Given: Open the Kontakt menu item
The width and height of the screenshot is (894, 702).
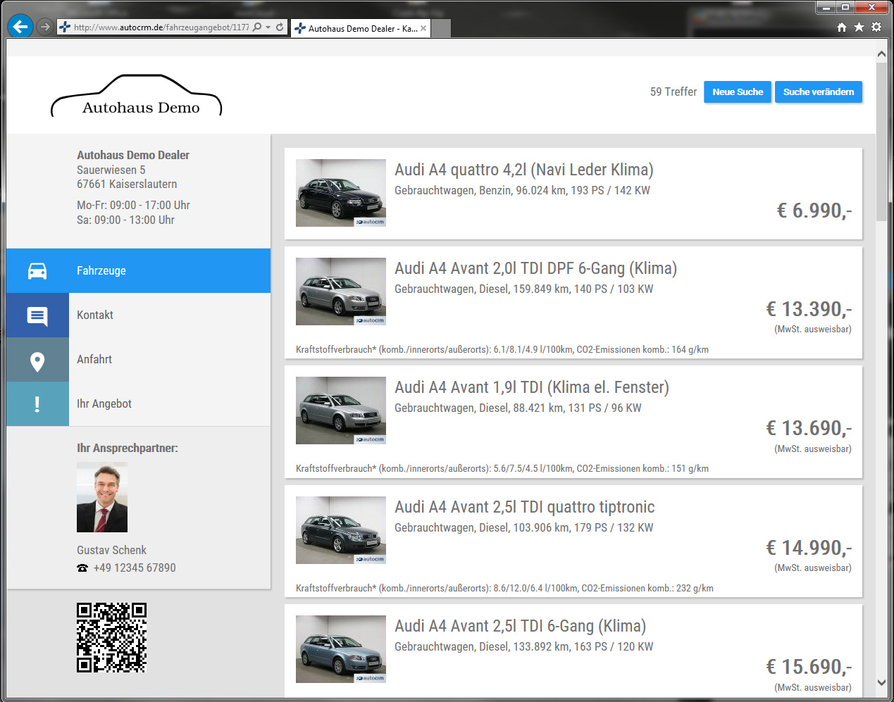Looking at the screenshot, I should click(138, 315).
